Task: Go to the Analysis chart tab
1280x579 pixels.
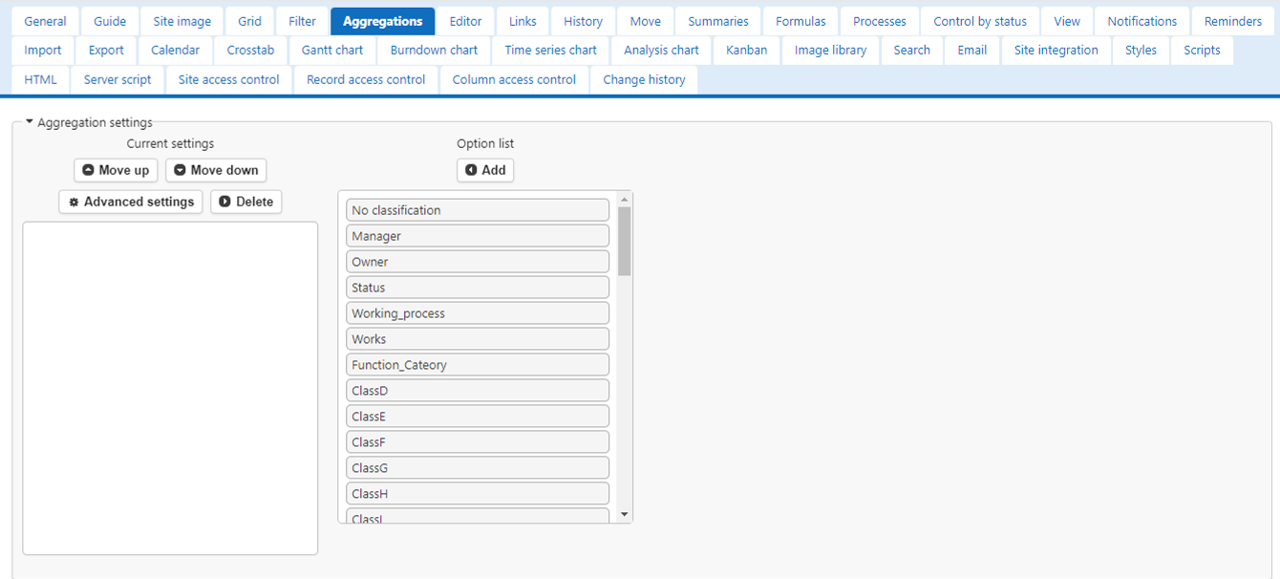Action: coord(661,50)
